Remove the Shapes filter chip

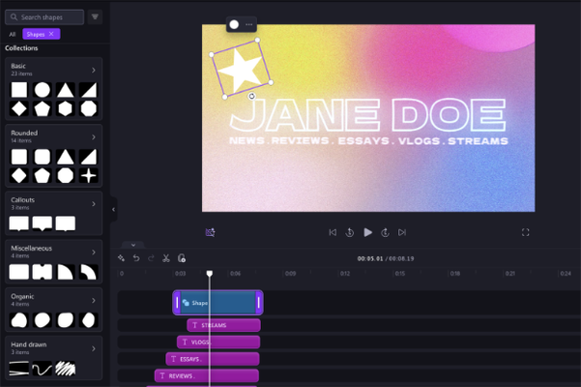point(51,34)
